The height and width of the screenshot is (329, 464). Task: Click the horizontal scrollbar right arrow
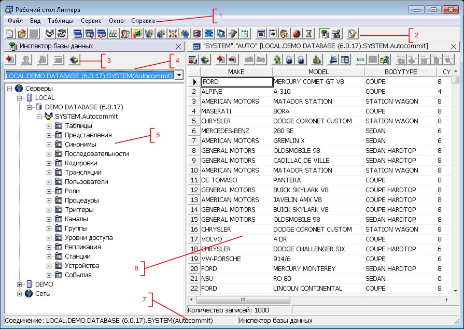pos(447,299)
